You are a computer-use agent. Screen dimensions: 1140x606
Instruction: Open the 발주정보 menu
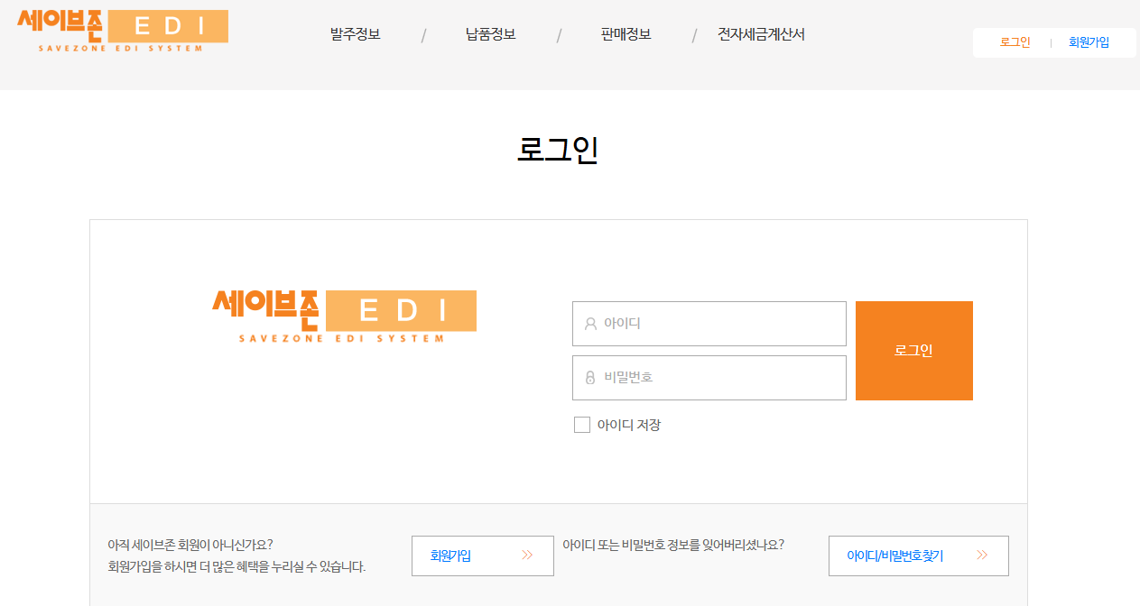[356, 34]
